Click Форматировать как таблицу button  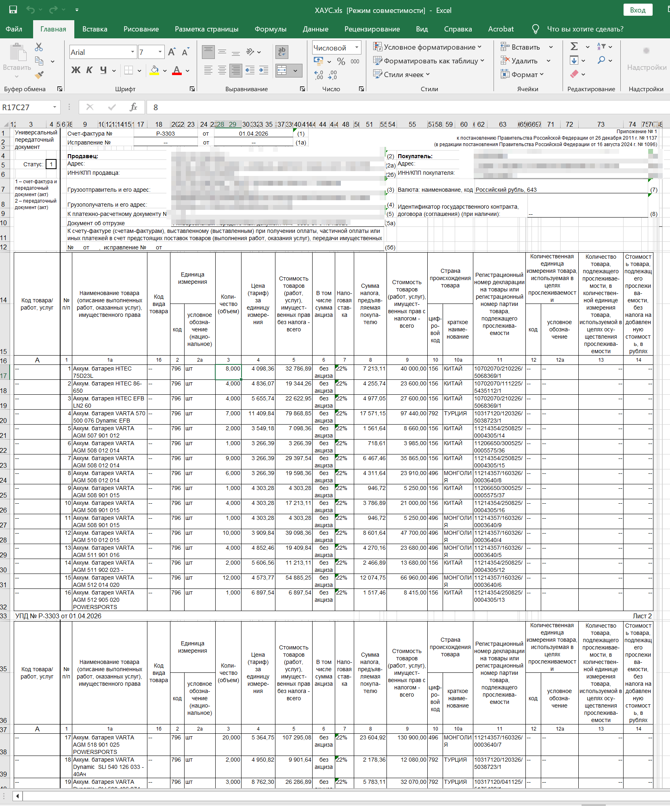(x=429, y=61)
